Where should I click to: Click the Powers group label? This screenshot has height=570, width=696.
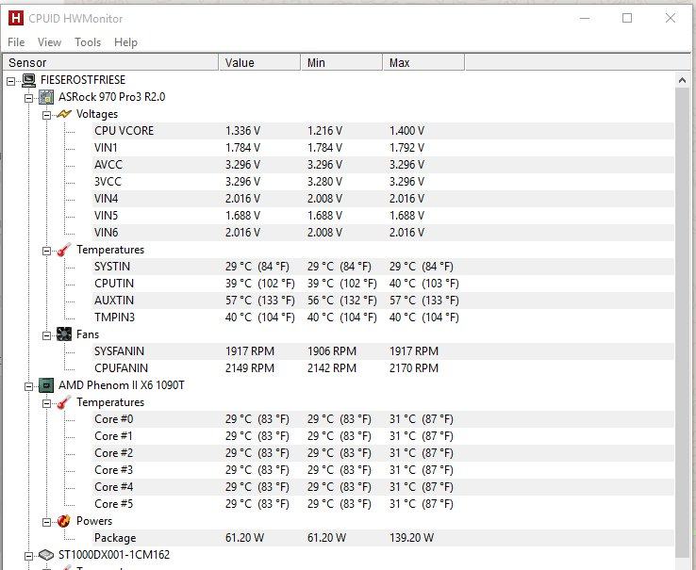tap(94, 521)
